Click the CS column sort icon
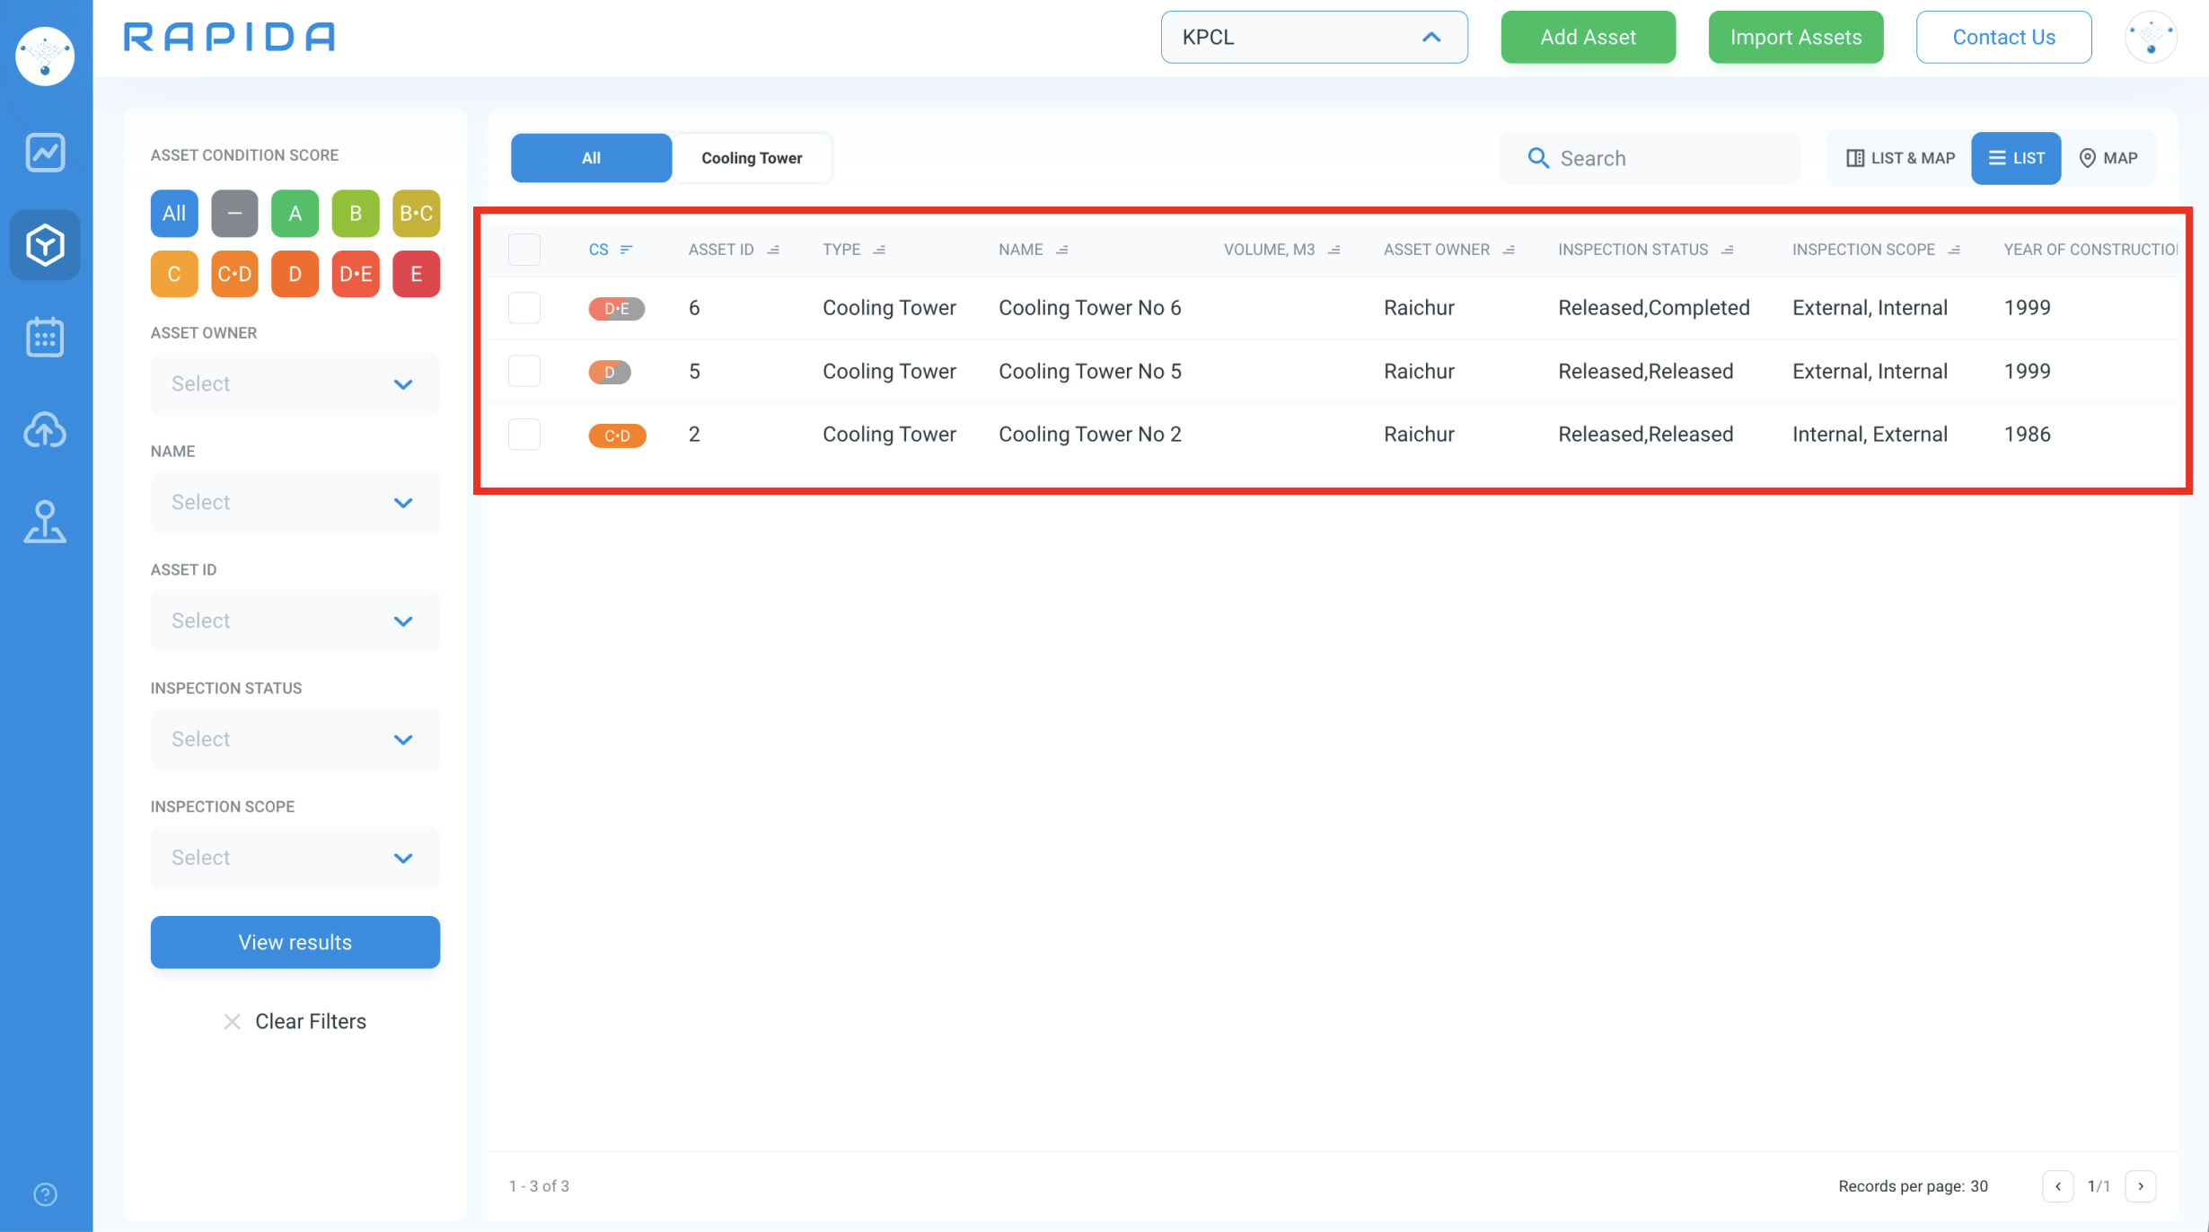The width and height of the screenshot is (2209, 1232). point(627,250)
